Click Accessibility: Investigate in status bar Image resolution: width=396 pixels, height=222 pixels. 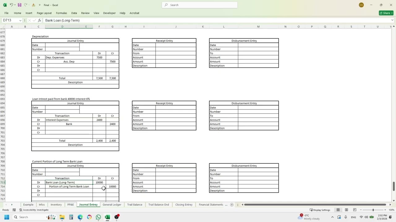point(34,210)
